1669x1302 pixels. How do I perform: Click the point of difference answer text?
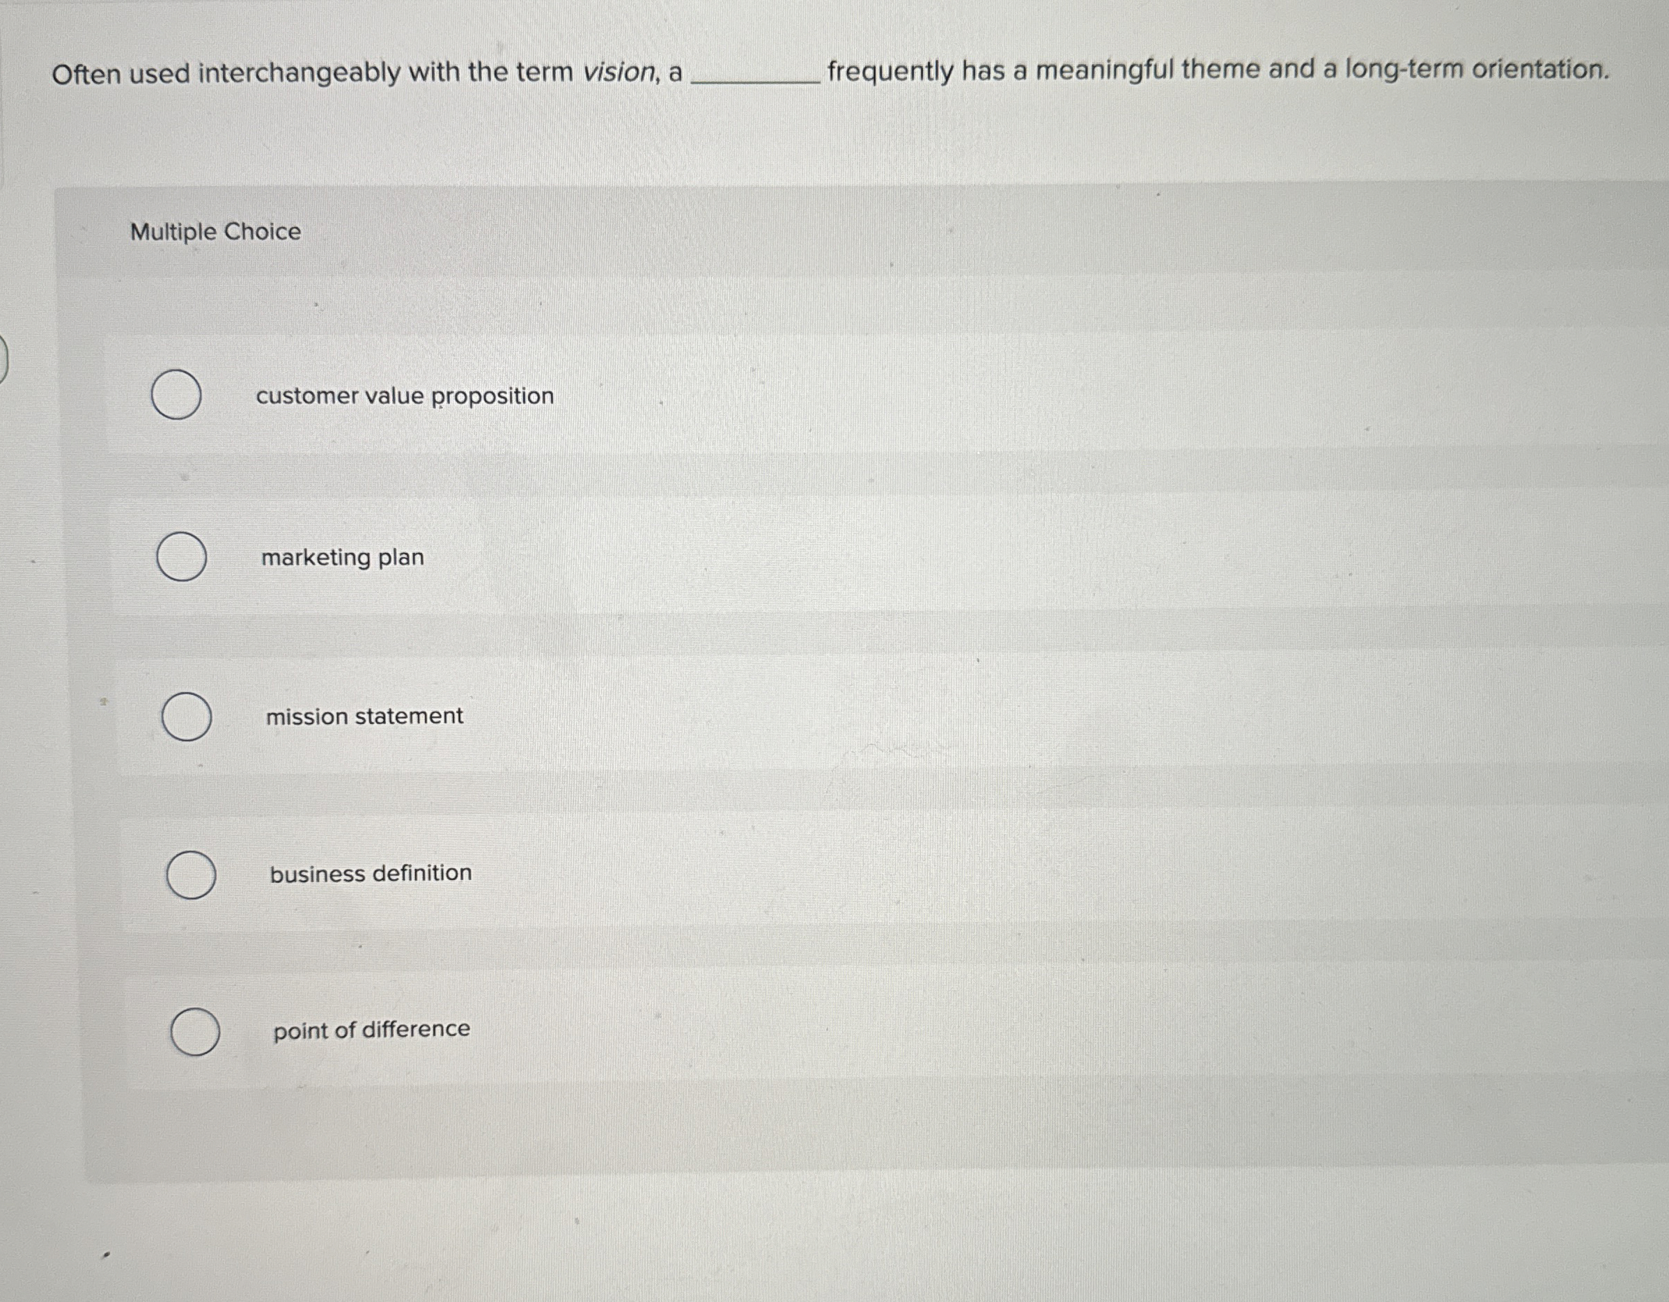(x=371, y=1030)
